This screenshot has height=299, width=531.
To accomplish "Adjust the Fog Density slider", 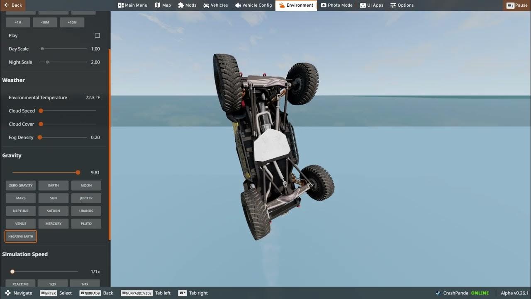I will click(x=63, y=137).
